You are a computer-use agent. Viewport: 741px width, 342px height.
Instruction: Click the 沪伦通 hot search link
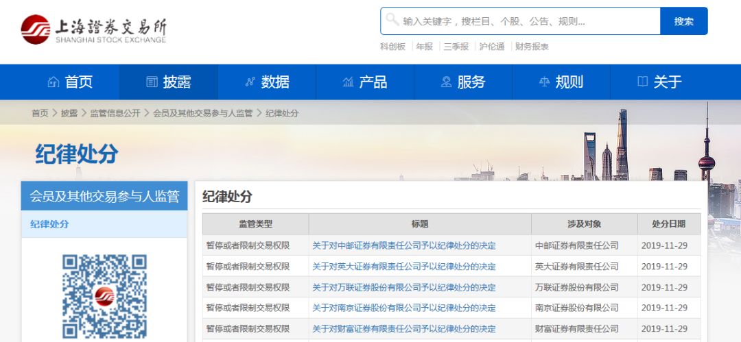[x=492, y=47]
